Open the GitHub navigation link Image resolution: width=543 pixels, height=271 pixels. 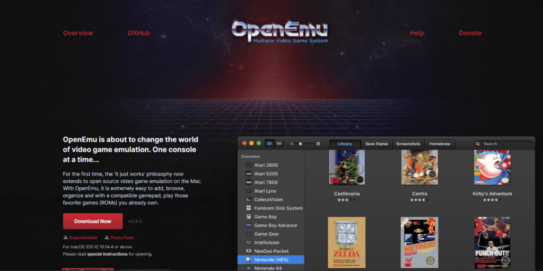click(138, 33)
